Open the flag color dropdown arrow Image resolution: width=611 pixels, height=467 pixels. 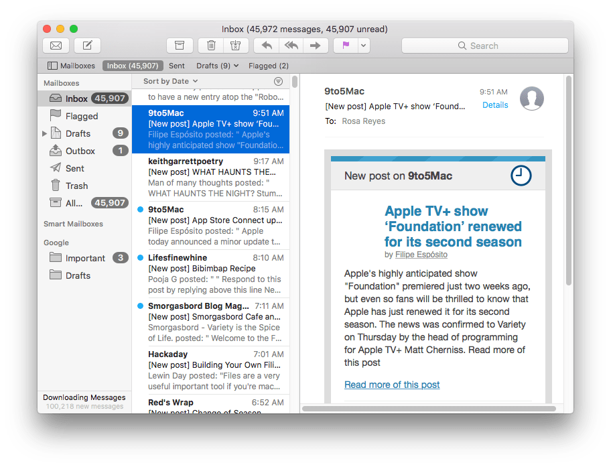click(x=364, y=46)
